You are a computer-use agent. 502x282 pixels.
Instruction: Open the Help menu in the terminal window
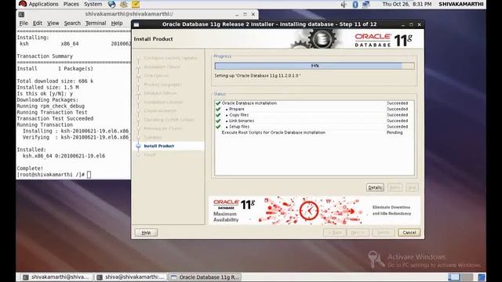117,23
